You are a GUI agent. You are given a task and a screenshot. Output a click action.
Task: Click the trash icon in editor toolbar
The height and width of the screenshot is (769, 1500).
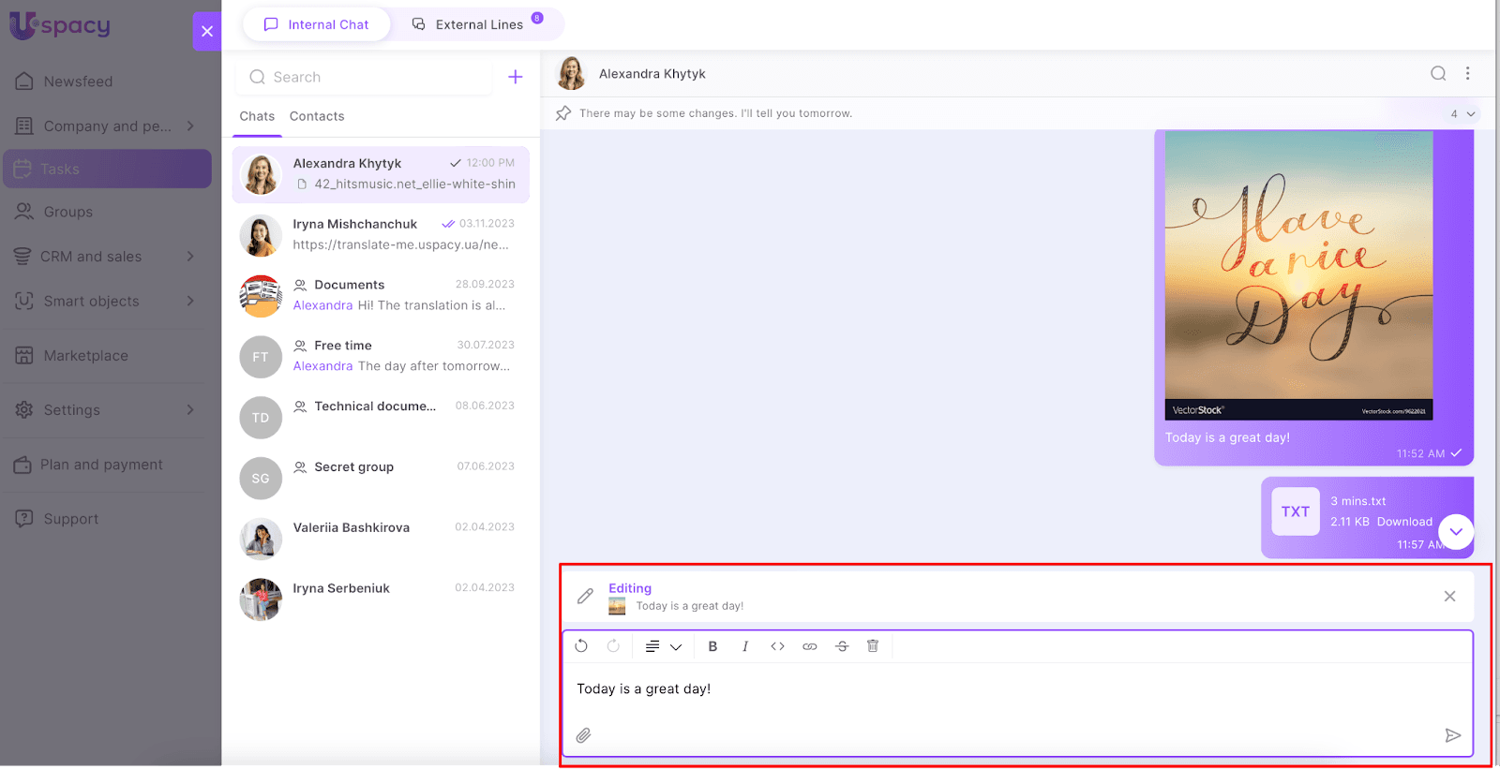[x=873, y=646]
